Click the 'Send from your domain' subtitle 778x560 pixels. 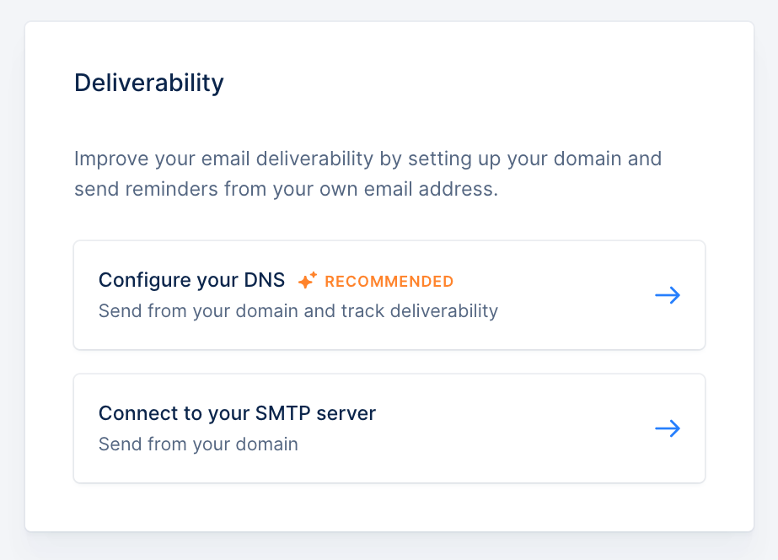click(198, 444)
